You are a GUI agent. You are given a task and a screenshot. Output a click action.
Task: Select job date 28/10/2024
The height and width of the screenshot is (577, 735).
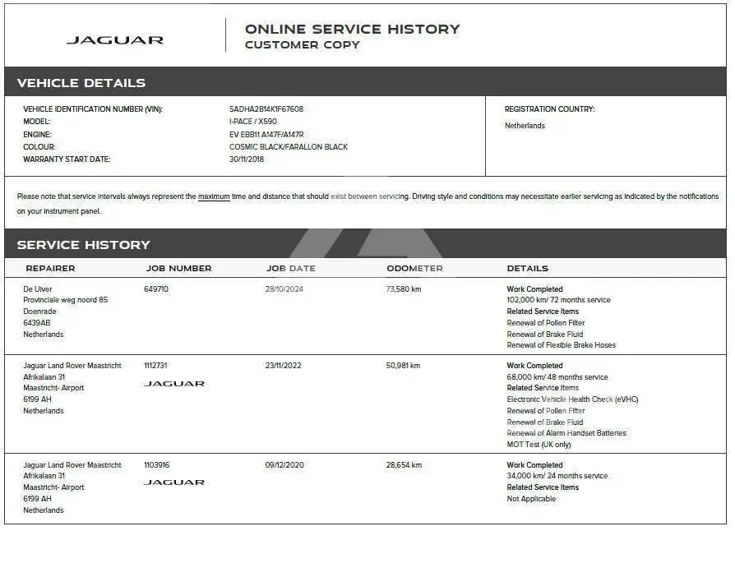284,289
